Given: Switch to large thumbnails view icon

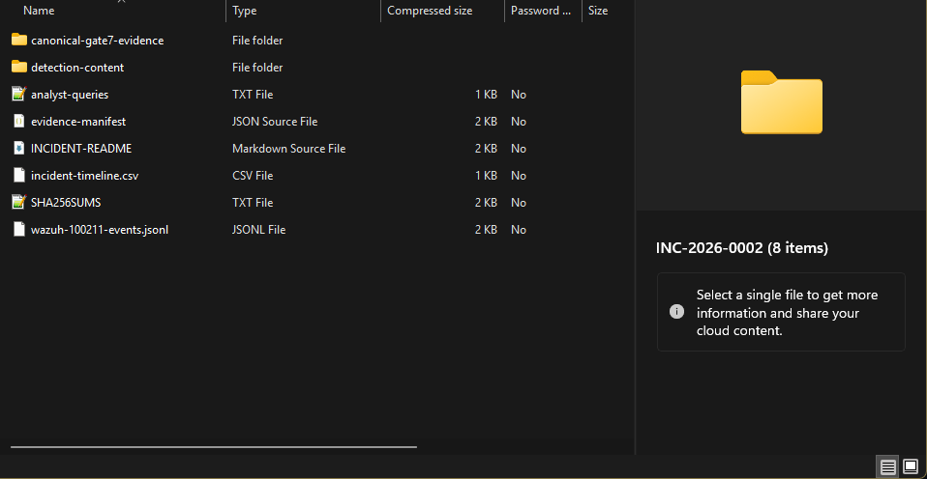Looking at the screenshot, I should (911, 467).
